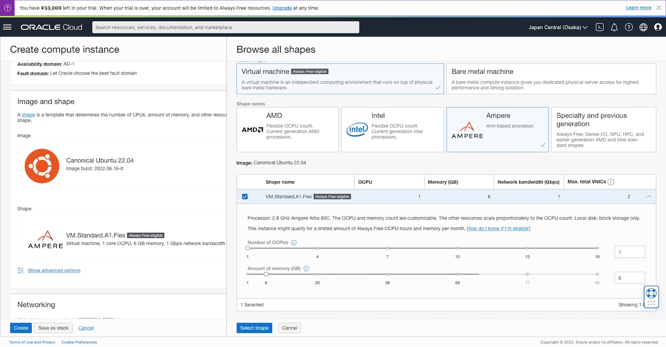This screenshot has height=347, width=666.
Task: Open the user profile menu
Action: click(658, 27)
